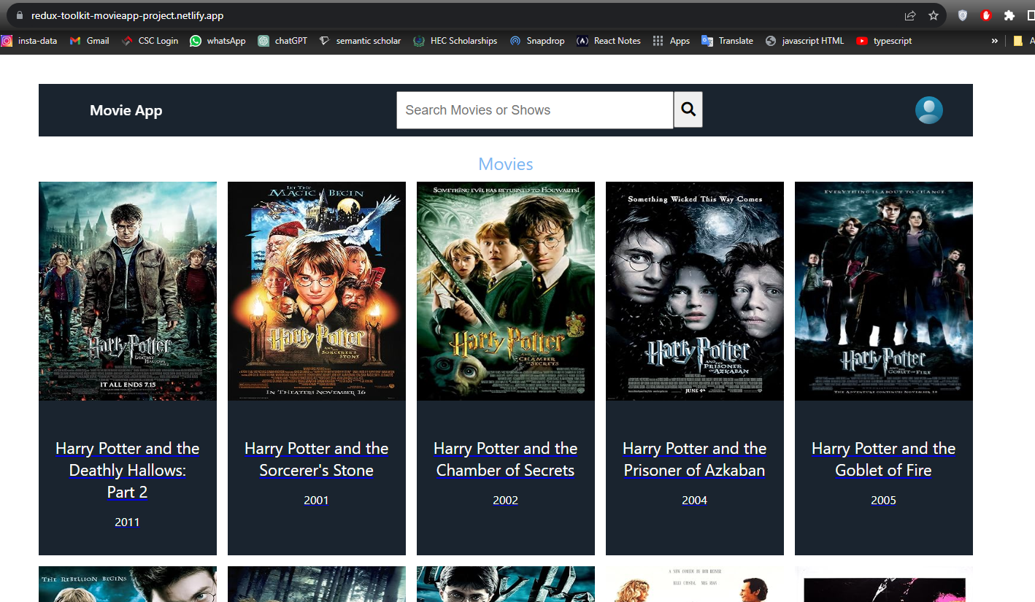Image resolution: width=1035 pixels, height=602 pixels.
Task: Open the Extensions puzzle icon
Action: (x=1009, y=15)
